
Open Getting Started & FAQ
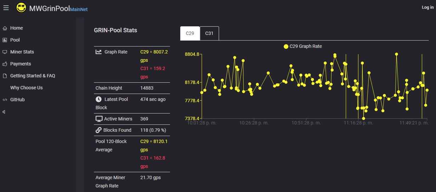click(33, 76)
